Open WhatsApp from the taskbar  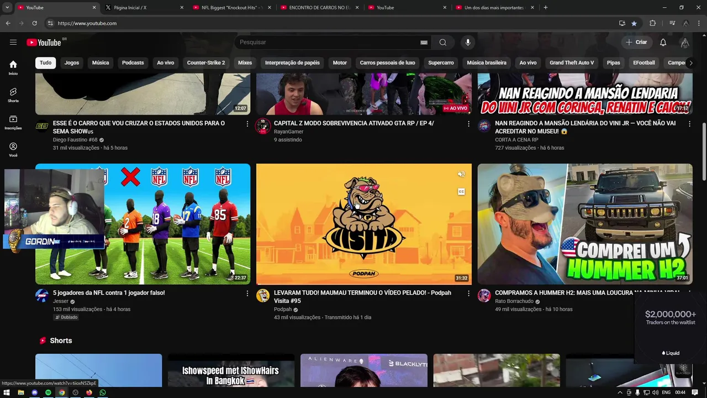(x=103, y=392)
